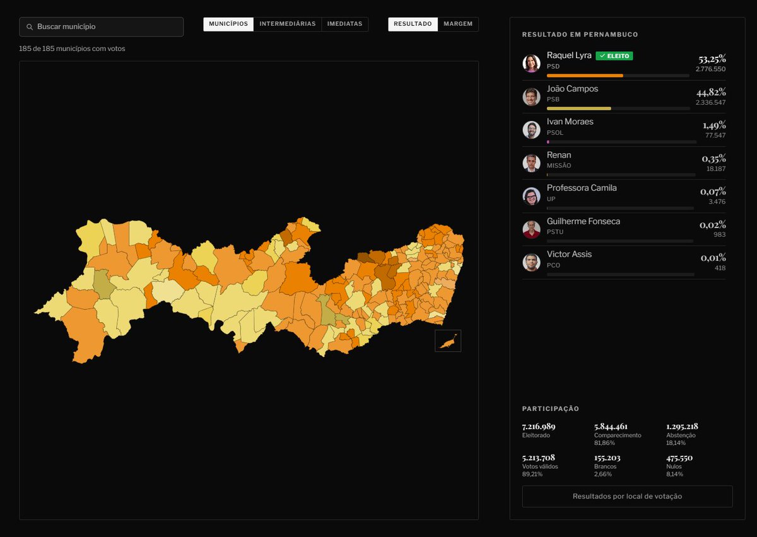Click the Comparecimento figure 5.844.461
The image size is (757, 537).
[x=611, y=426]
